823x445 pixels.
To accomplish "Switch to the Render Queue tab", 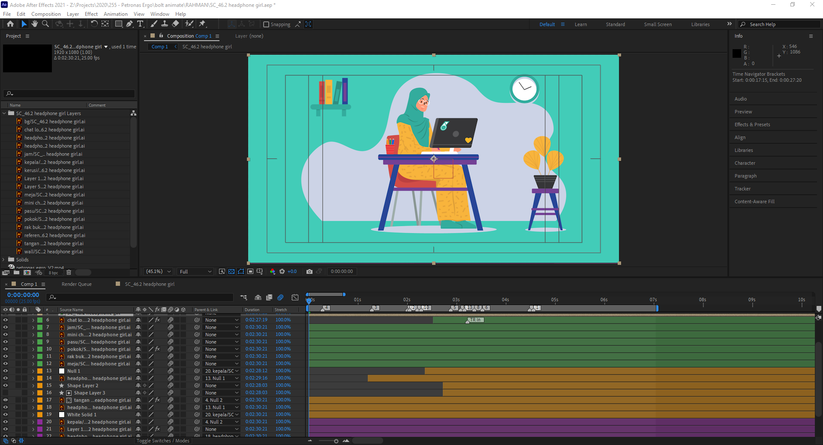I will (76, 284).
